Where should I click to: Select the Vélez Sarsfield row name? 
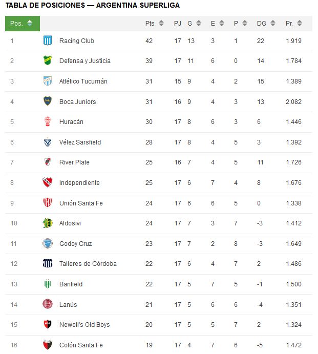80,142
